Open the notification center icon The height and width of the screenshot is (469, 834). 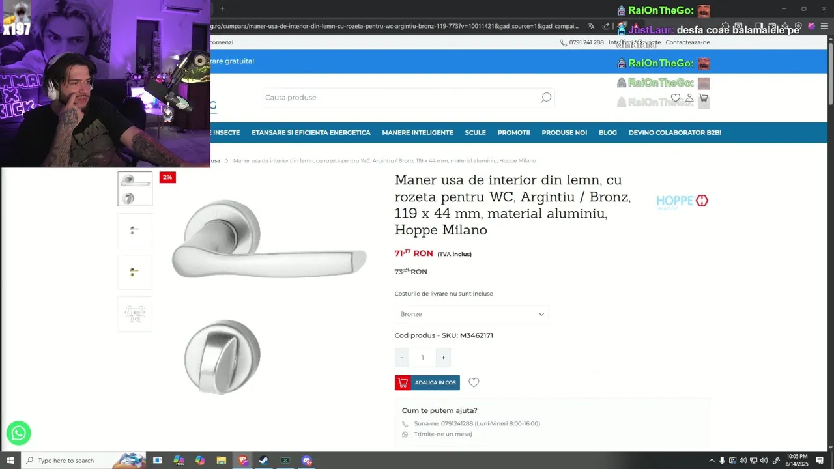(x=820, y=461)
